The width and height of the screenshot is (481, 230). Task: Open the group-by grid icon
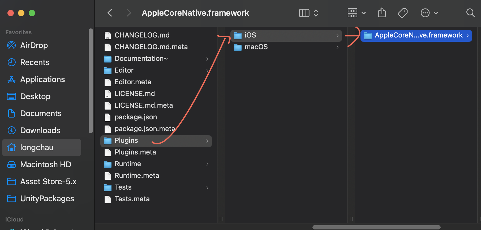point(353,13)
